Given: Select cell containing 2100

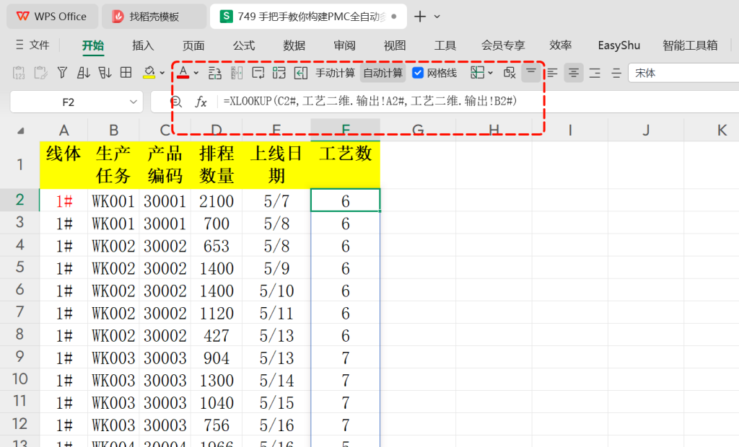Looking at the screenshot, I should [x=217, y=200].
